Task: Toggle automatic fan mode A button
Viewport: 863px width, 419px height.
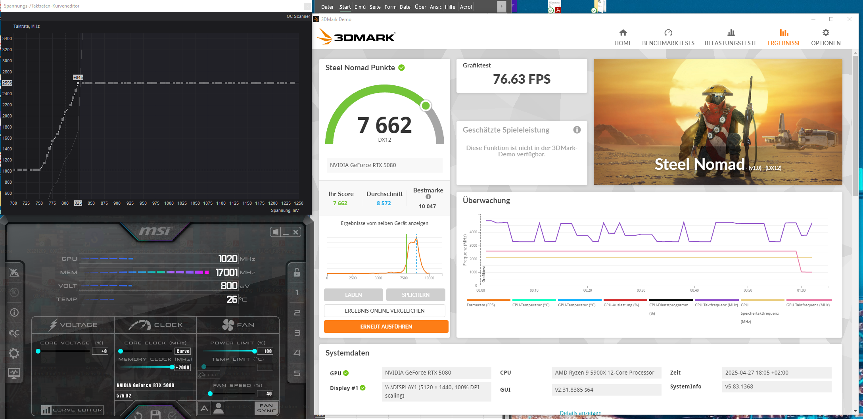Action: 204,408
